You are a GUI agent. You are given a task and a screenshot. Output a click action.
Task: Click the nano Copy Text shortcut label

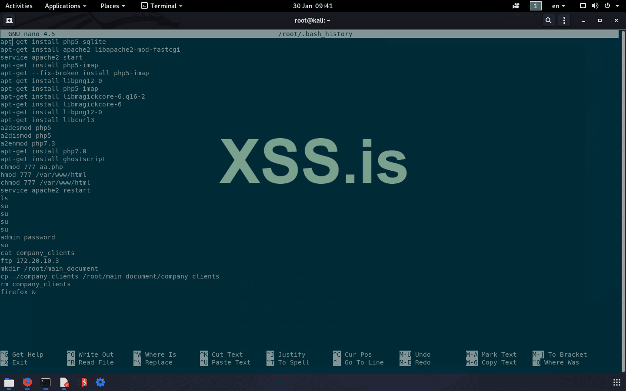pyautogui.click(x=499, y=362)
